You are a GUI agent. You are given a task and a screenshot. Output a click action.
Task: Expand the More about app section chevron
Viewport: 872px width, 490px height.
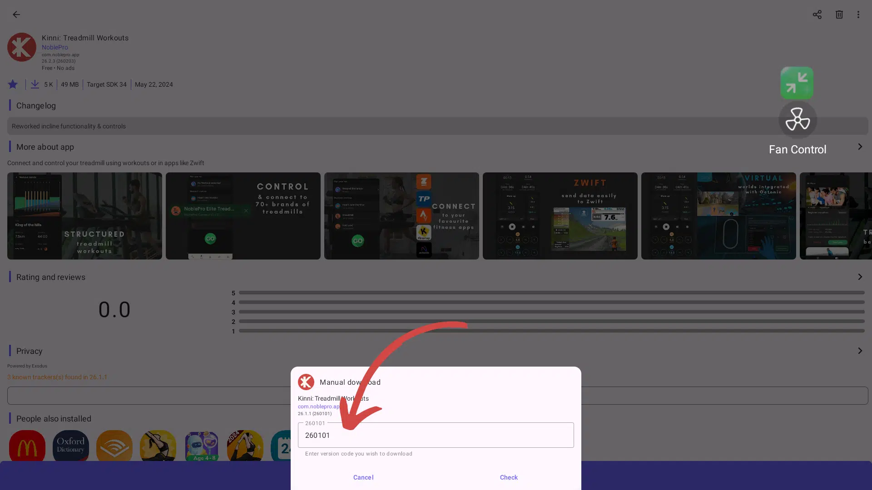pos(859,147)
